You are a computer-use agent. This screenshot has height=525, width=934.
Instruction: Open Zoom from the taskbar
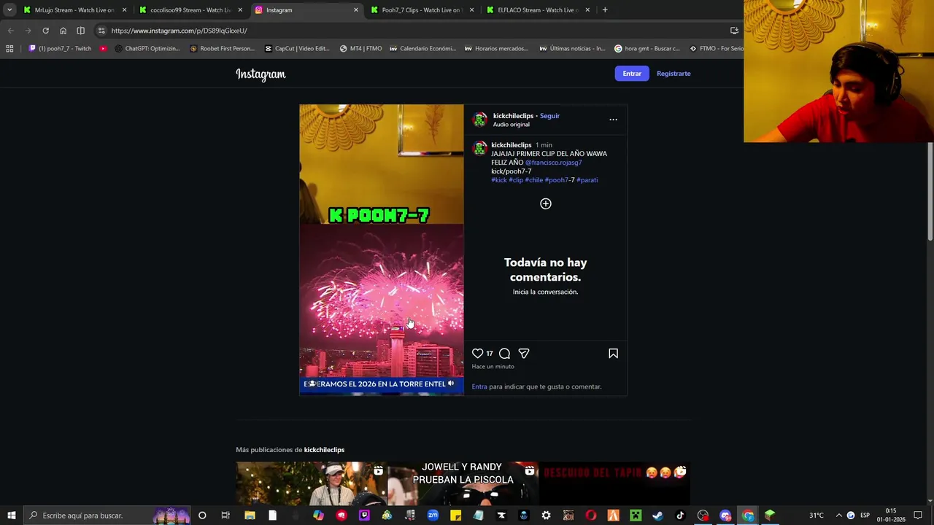tap(433, 516)
